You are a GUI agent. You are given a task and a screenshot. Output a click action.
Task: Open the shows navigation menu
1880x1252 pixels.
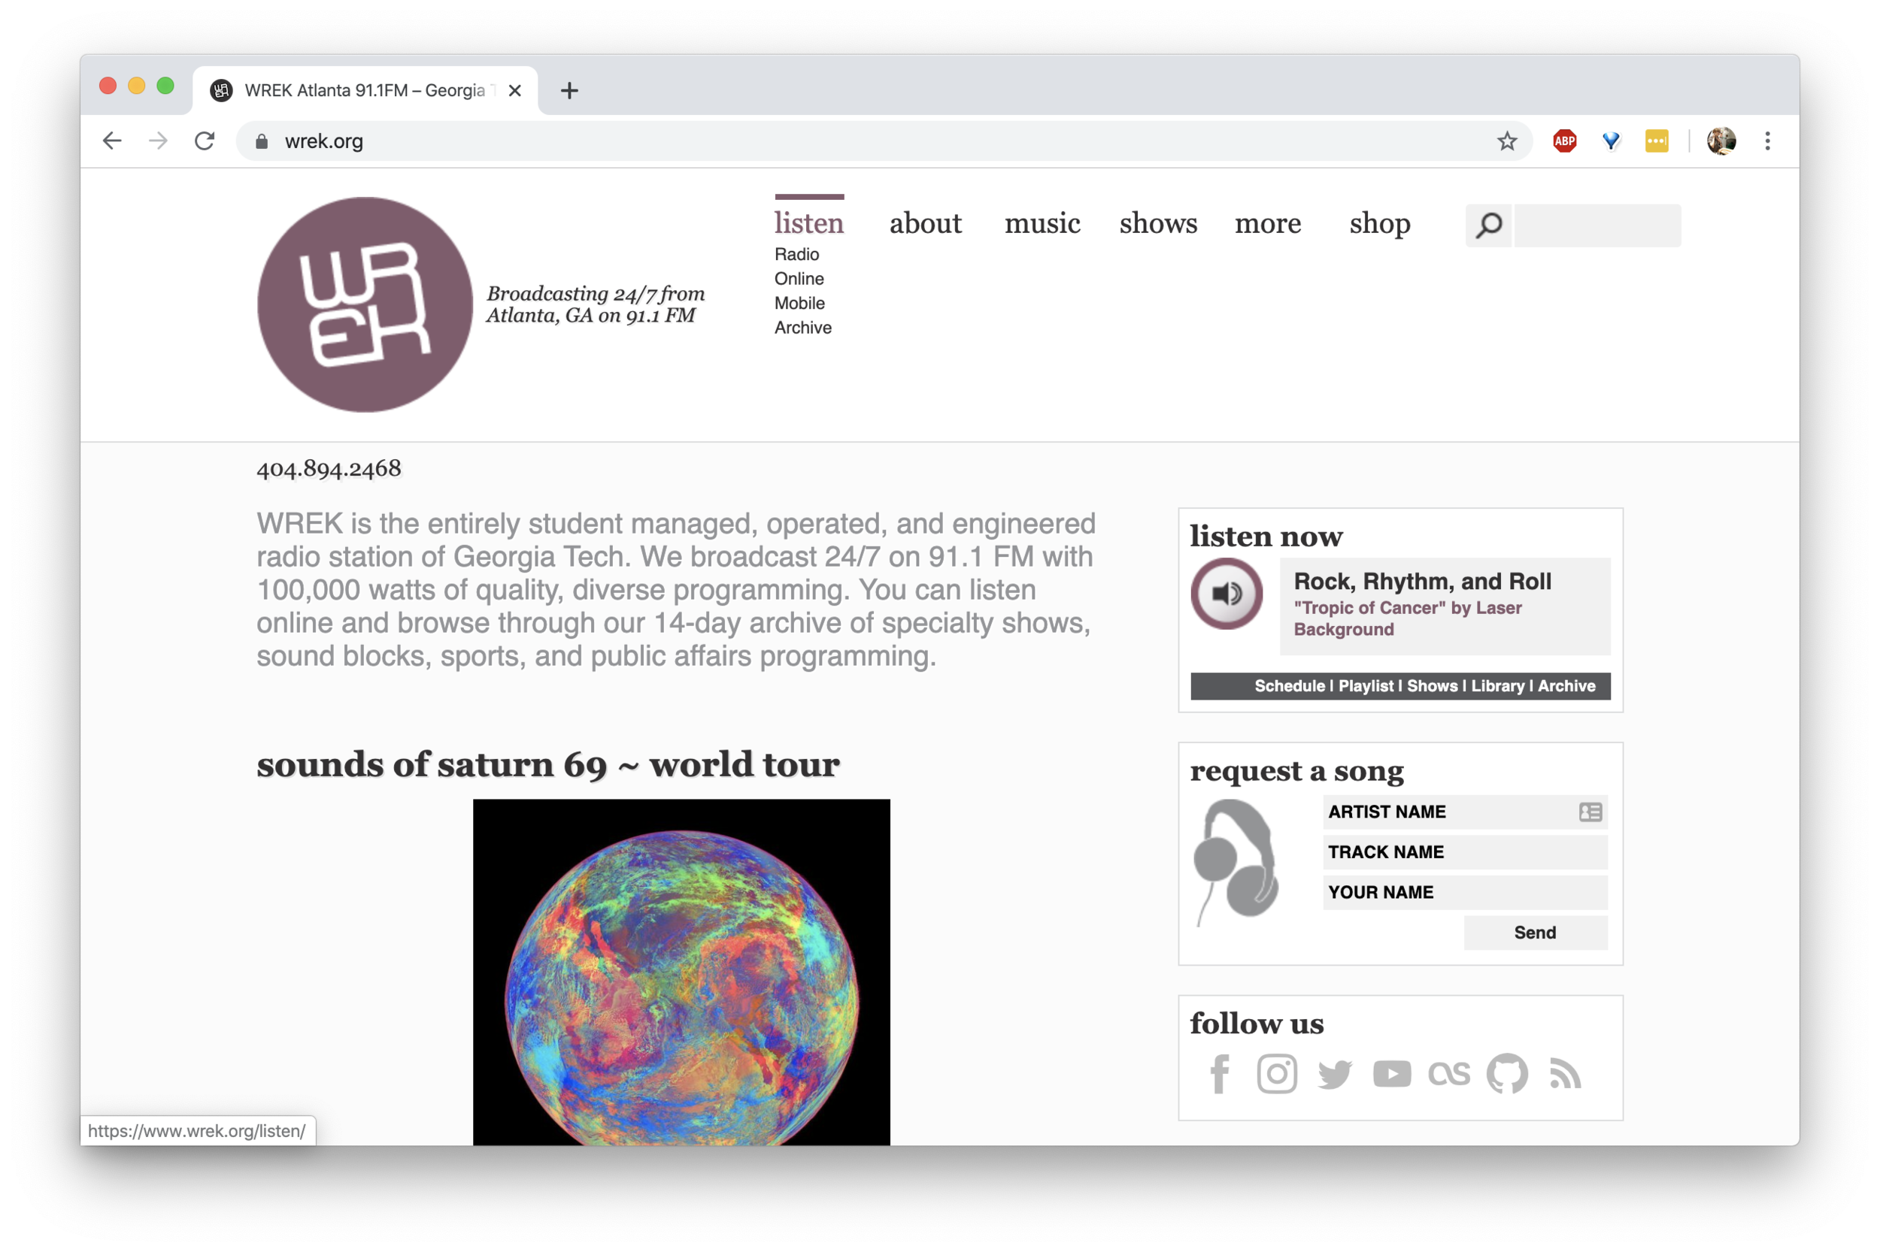coord(1158,224)
